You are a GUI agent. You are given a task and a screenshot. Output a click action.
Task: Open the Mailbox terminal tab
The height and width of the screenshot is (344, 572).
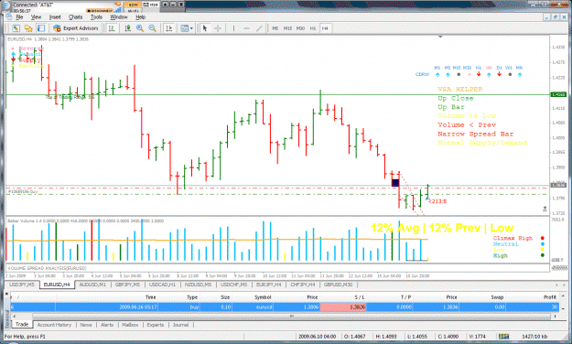click(x=130, y=325)
